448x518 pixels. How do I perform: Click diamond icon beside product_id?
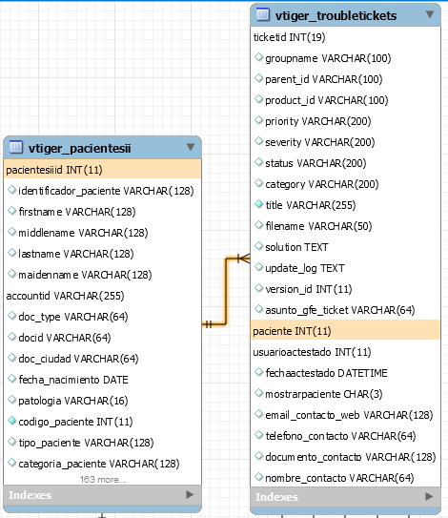[259, 99]
